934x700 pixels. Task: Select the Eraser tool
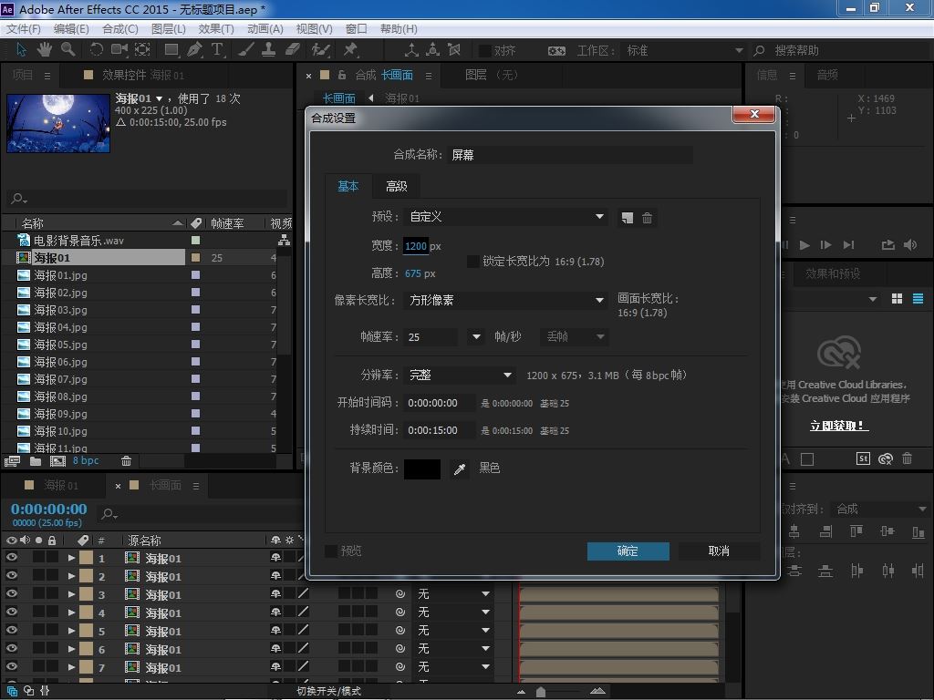point(293,49)
